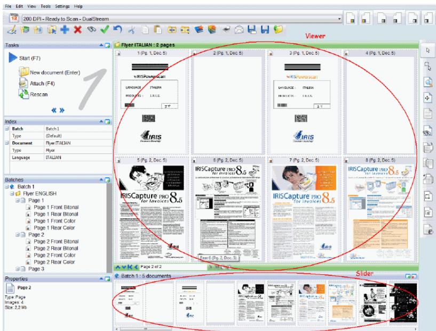This screenshot has height=331, width=436.
Task: Click the page with binoculars tool
Action: 427,130
